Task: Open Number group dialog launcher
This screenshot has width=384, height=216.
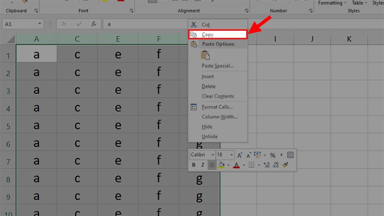Action: point(311,11)
